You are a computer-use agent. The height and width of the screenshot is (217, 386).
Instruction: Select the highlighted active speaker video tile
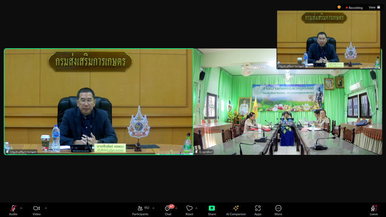tap(99, 102)
